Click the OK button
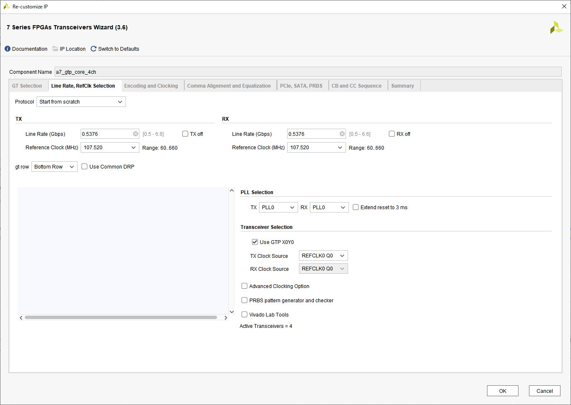 (x=503, y=391)
